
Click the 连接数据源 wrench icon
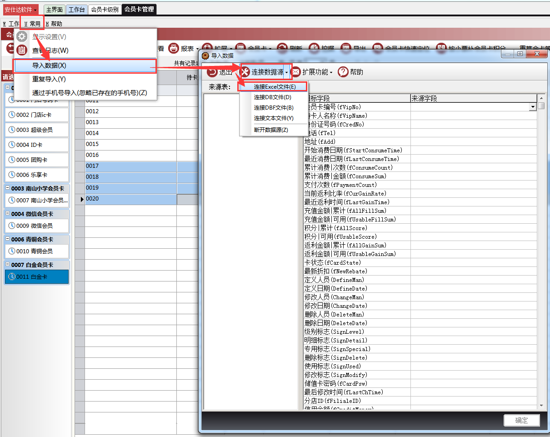(x=245, y=72)
